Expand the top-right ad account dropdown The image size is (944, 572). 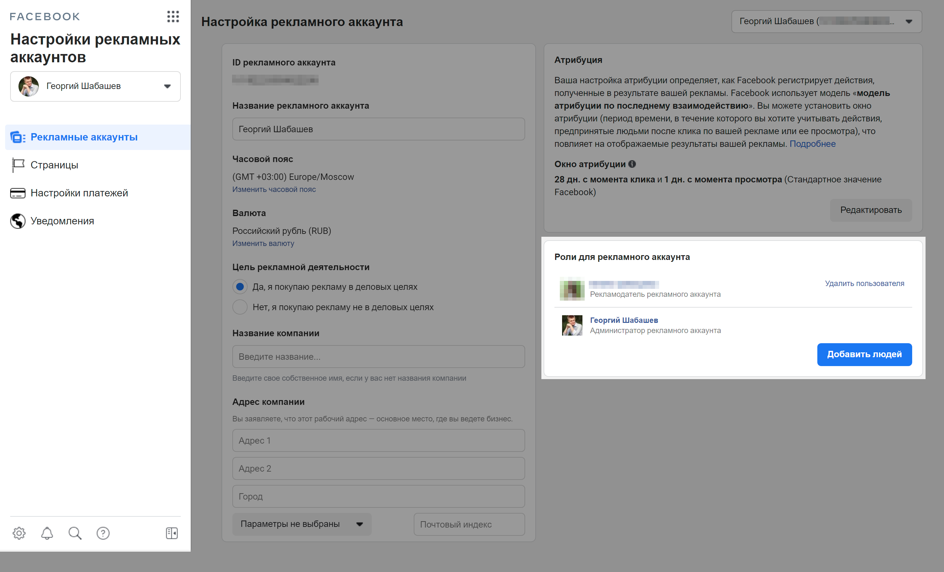[826, 21]
